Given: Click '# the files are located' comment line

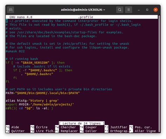Looking at the screenshot, I should [x=51, y=36].
